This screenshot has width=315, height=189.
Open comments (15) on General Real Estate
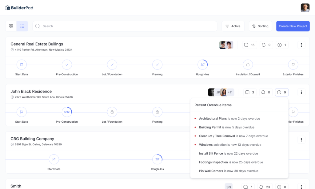click(x=249, y=45)
